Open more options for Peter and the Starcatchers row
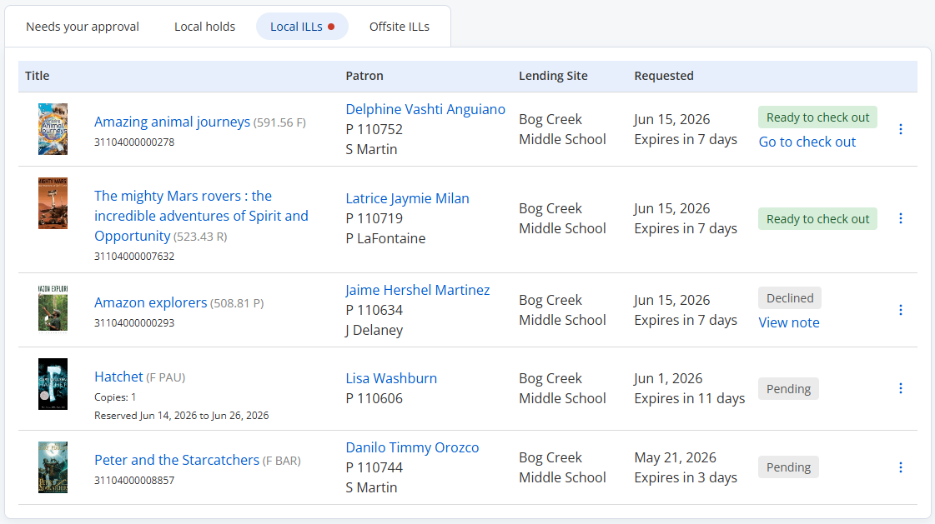935x524 pixels. [x=901, y=467]
